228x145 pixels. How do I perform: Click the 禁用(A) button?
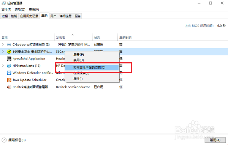click(x=215, y=140)
